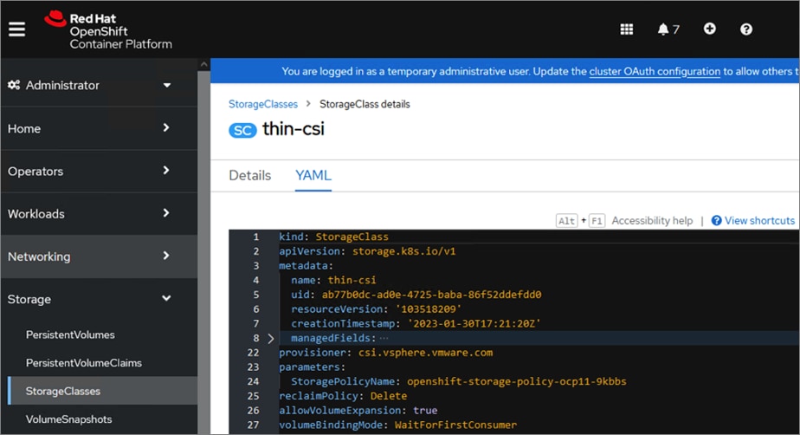Switch to the Details tab

point(250,176)
